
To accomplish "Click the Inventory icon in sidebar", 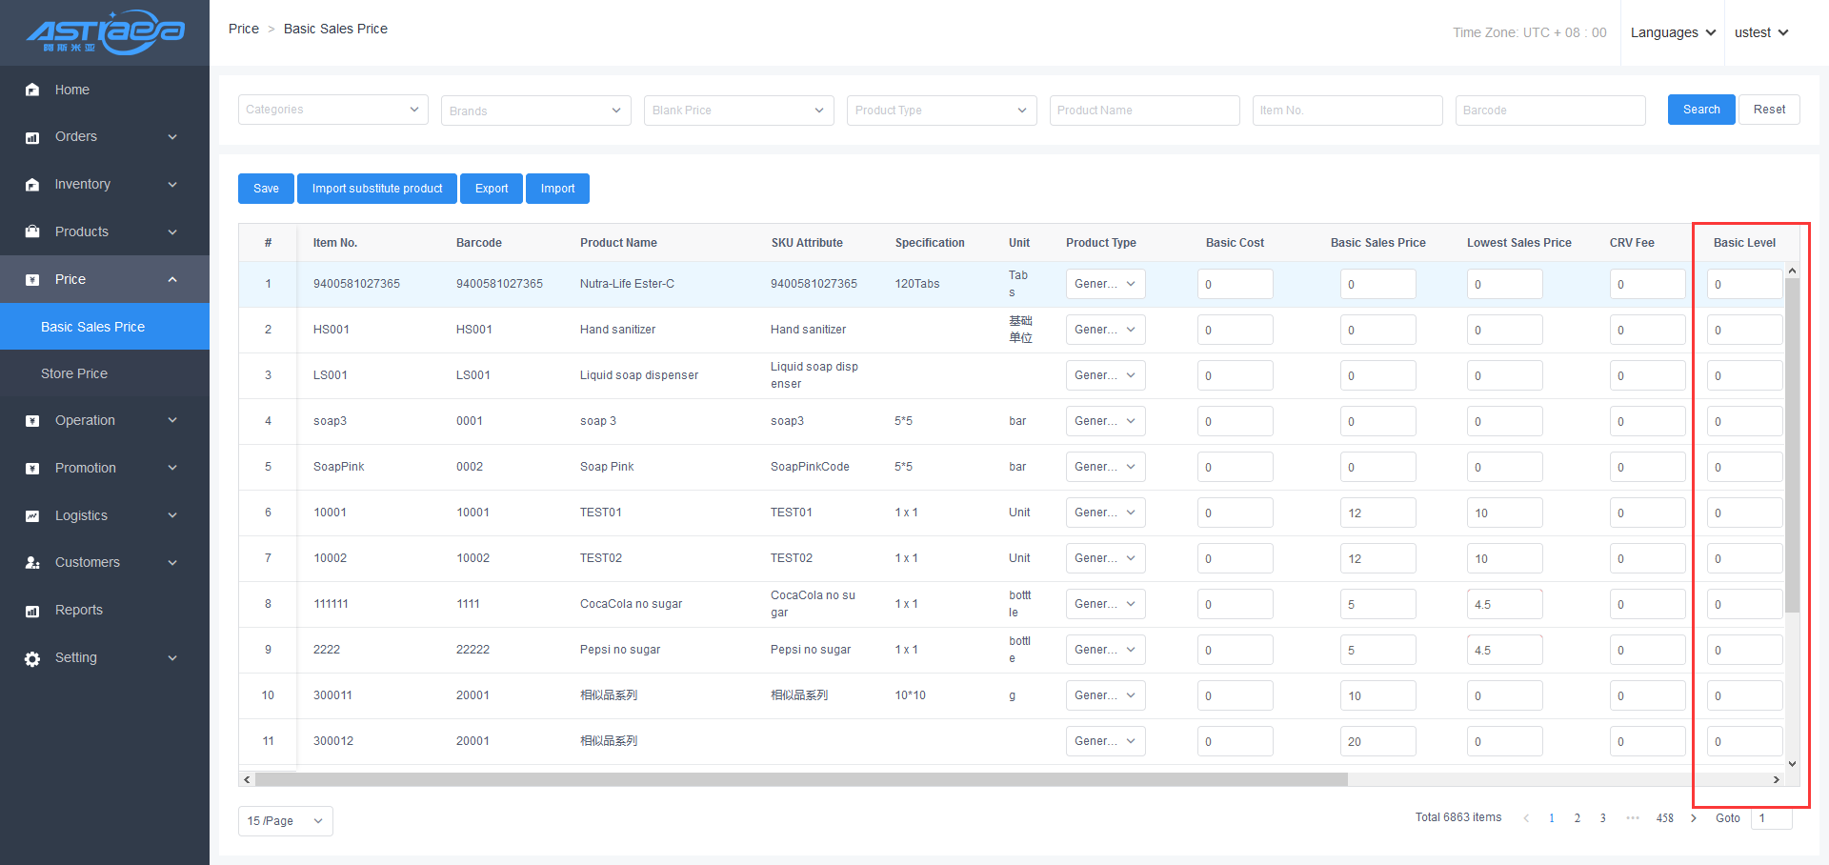I will pos(32,185).
